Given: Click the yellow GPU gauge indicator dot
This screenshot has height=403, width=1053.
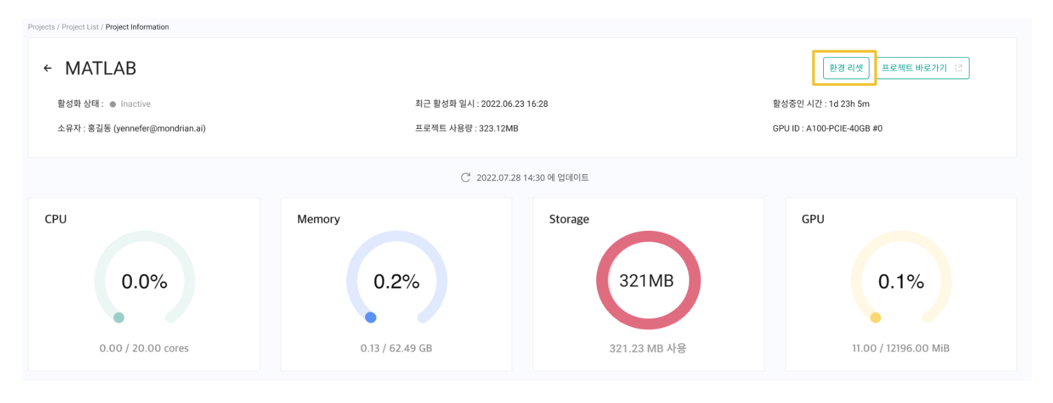Looking at the screenshot, I should point(876,318).
